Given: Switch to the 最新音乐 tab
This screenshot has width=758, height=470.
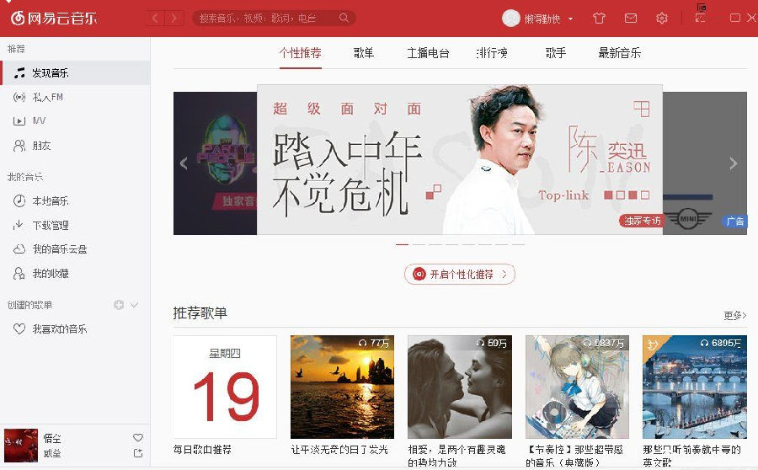Looking at the screenshot, I should (619, 53).
